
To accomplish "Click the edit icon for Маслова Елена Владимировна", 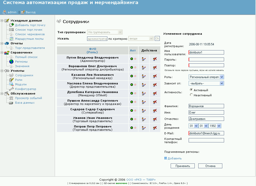I will 144,85.
